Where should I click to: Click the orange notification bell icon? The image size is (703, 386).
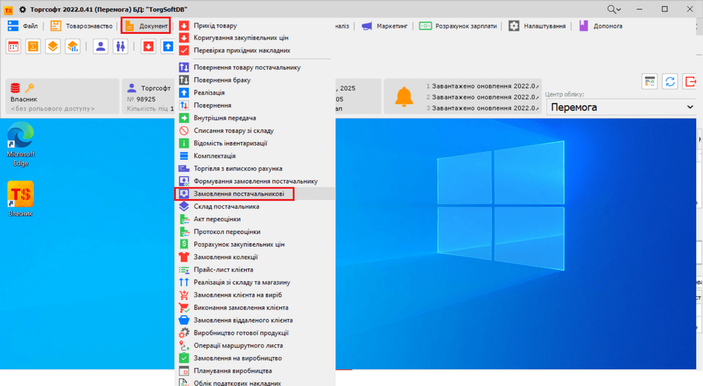[404, 97]
